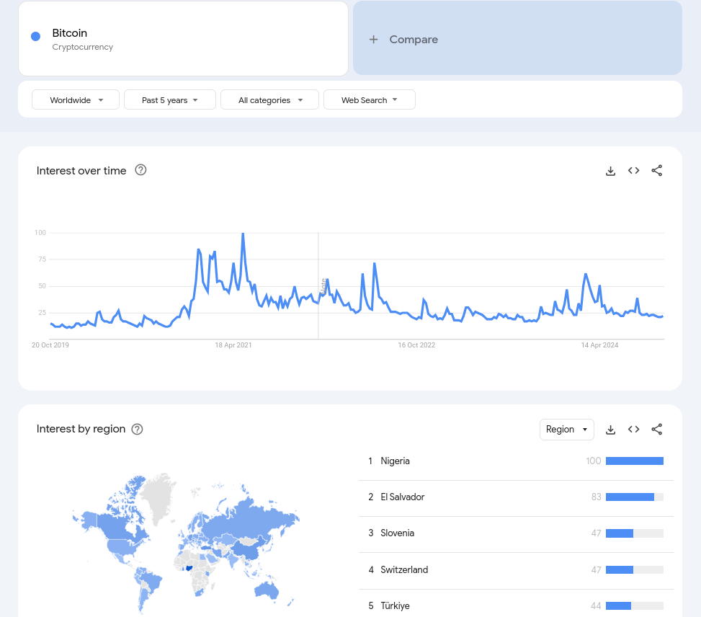Select El Salvador in the region ranking
This screenshot has height=617, width=701.
pos(402,497)
